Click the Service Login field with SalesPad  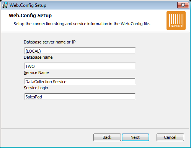pos(80,97)
